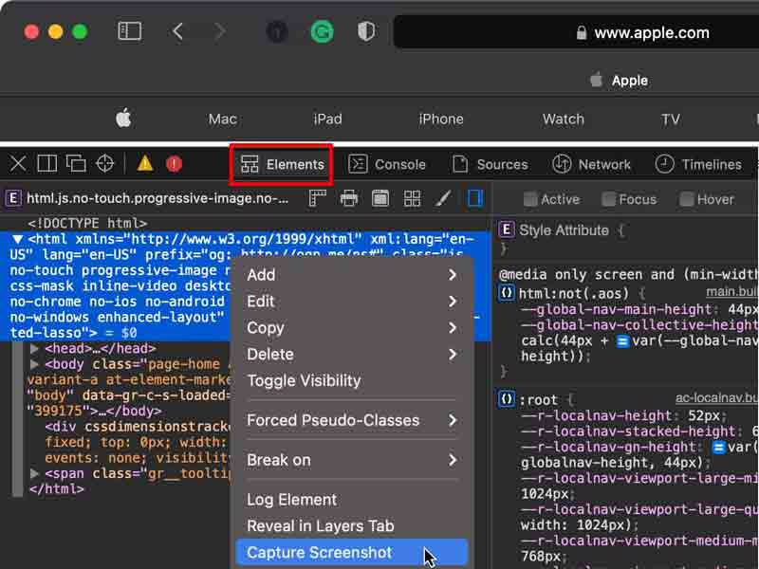Enable the Focus pseudo-class checkbox
The width and height of the screenshot is (759, 569).
pos(609,199)
